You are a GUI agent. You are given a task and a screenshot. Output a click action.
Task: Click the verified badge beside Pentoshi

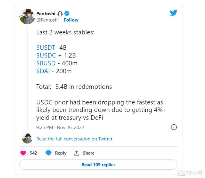click(67, 13)
